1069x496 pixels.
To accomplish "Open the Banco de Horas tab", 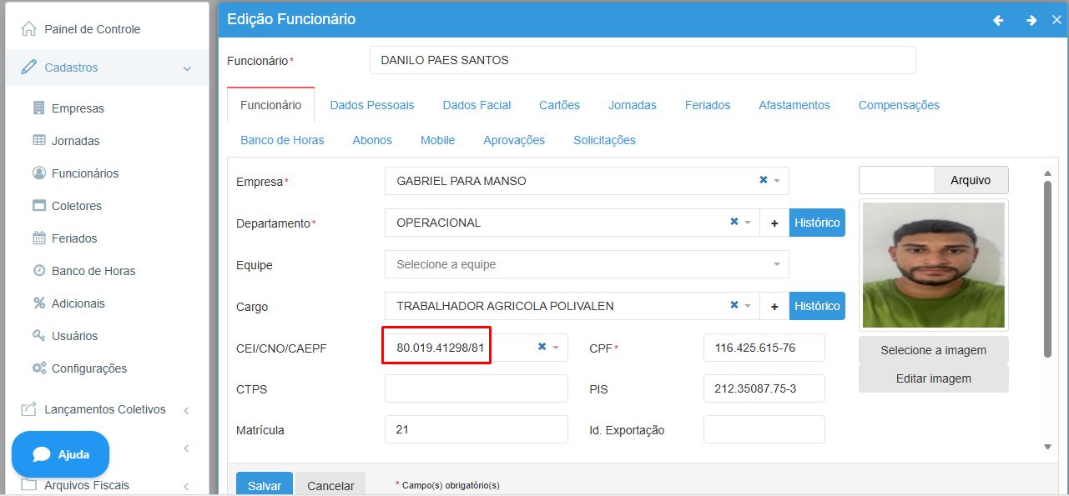I will coord(282,140).
